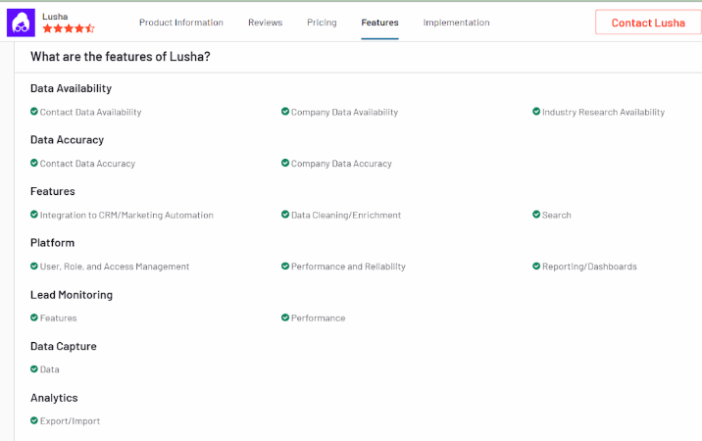Click check icon beside Data Capture Data
The image size is (702, 441).
pyautogui.click(x=34, y=368)
